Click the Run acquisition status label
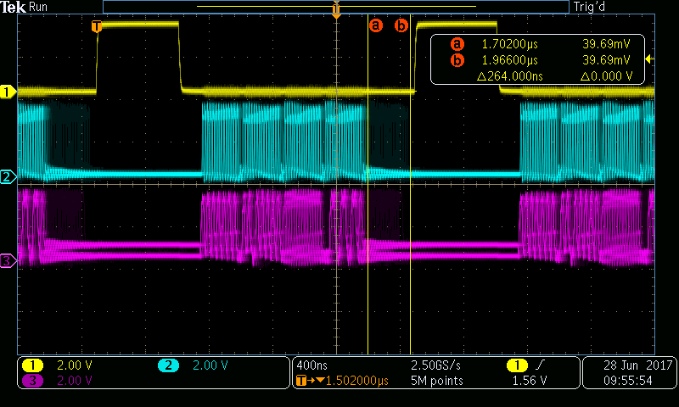 (x=38, y=7)
